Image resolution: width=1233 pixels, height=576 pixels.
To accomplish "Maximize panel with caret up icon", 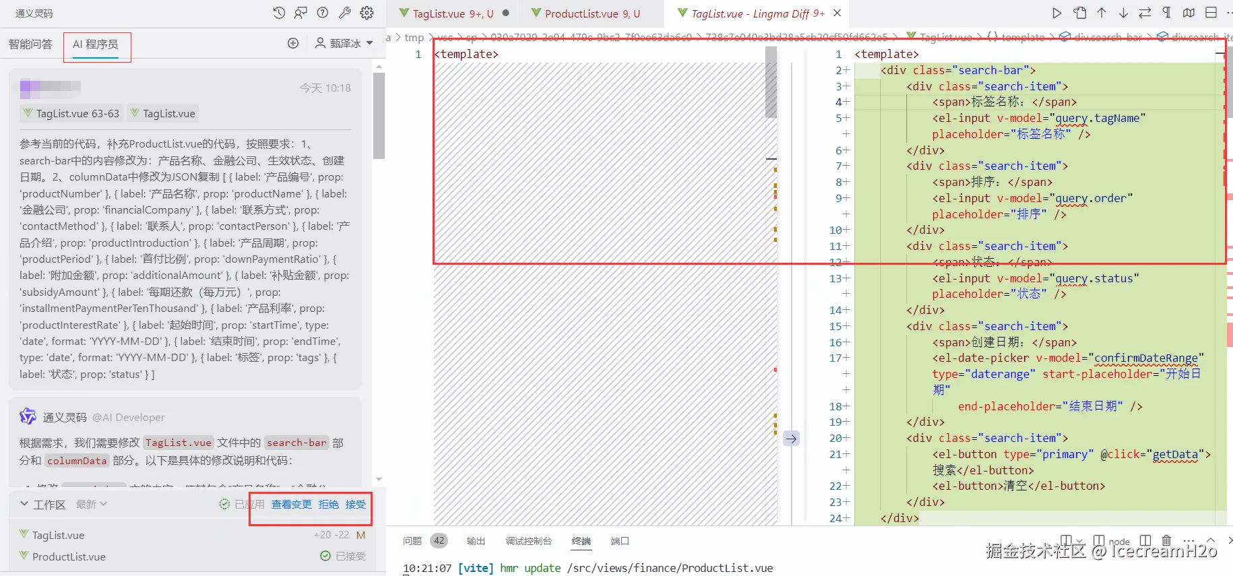I will 1210,540.
